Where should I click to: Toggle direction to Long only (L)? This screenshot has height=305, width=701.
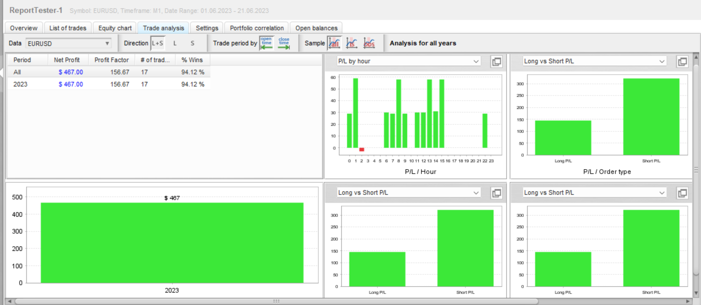(x=175, y=43)
